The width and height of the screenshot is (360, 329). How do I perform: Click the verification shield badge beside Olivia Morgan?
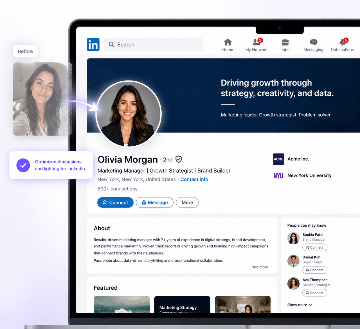coord(179,159)
